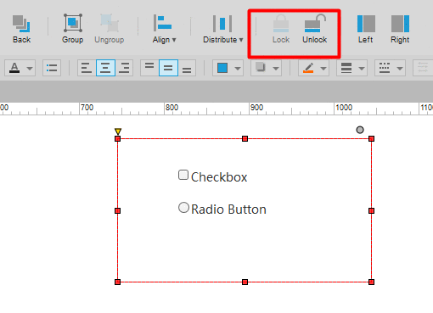Click the blue fill color swatch
433x313 pixels.
pos(222,68)
